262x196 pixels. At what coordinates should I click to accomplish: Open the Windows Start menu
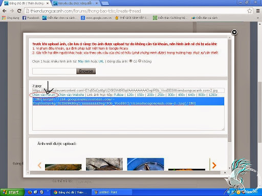[x=12, y=192]
